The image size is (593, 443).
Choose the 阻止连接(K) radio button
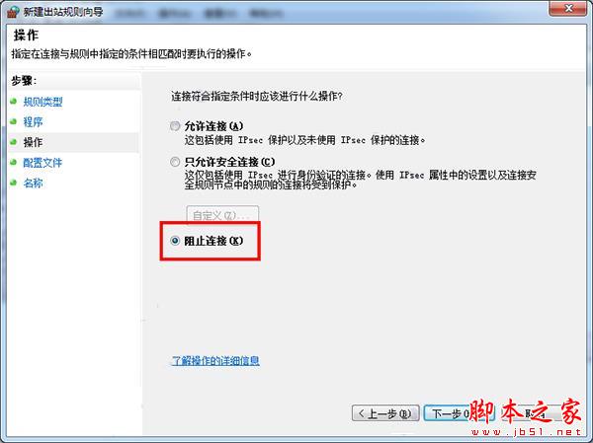[x=175, y=240]
